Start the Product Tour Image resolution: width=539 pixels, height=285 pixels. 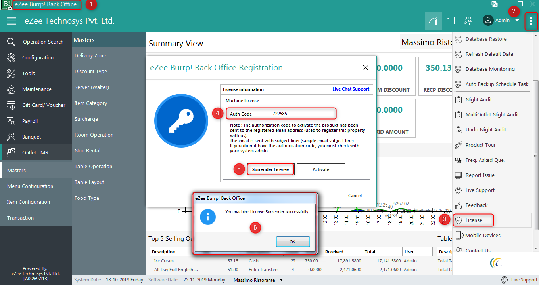point(492,145)
